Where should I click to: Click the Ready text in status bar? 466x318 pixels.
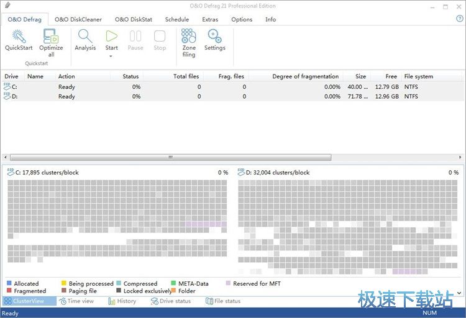coord(10,313)
